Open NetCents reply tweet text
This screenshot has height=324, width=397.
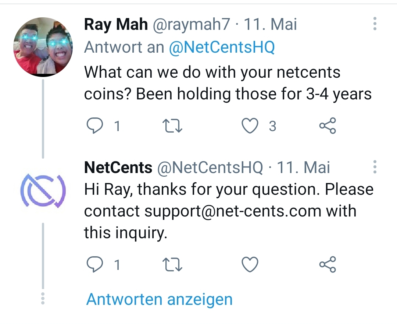click(x=228, y=211)
